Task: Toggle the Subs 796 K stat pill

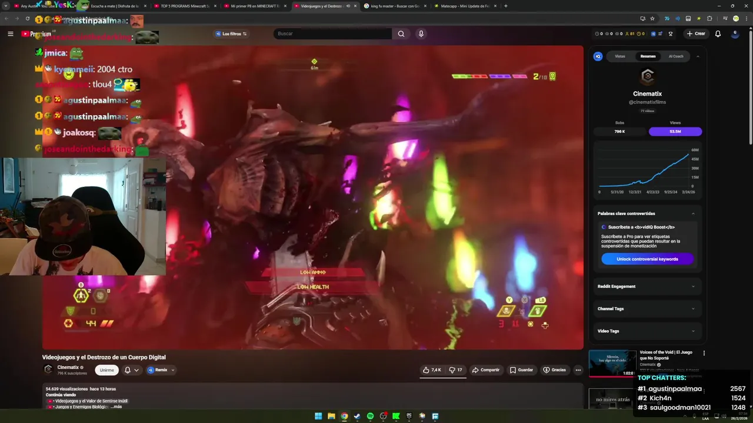Action: [619, 132]
